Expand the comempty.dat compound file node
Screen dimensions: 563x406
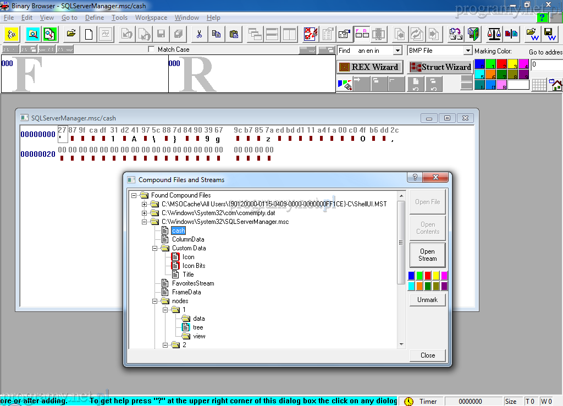[145, 213]
